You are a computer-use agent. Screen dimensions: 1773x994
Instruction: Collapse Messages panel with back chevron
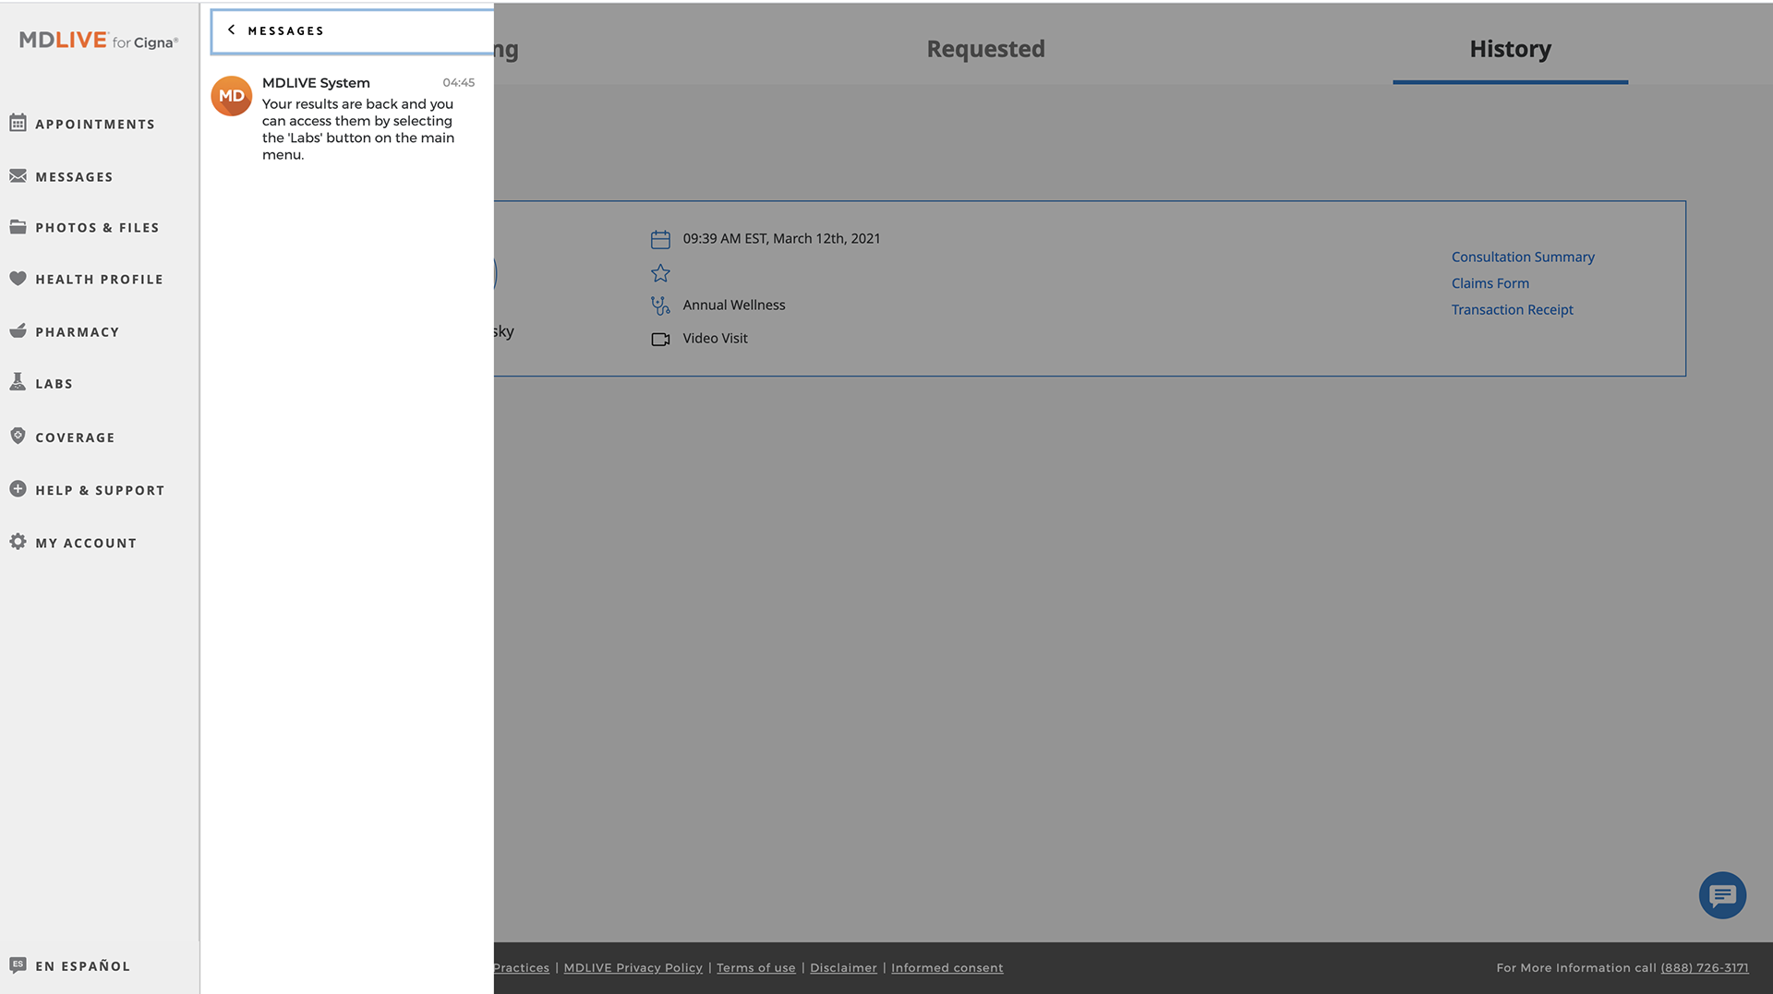pos(232,30)
